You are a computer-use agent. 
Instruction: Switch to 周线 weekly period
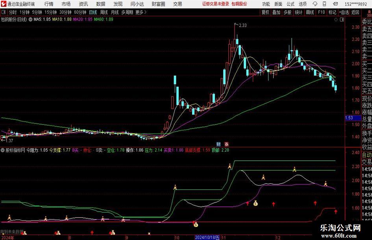(104, 12)
